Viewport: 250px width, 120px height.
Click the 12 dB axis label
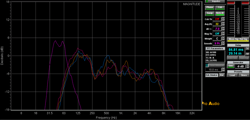coord(8,20)
